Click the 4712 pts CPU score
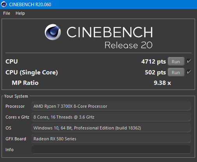 (154, 62)
